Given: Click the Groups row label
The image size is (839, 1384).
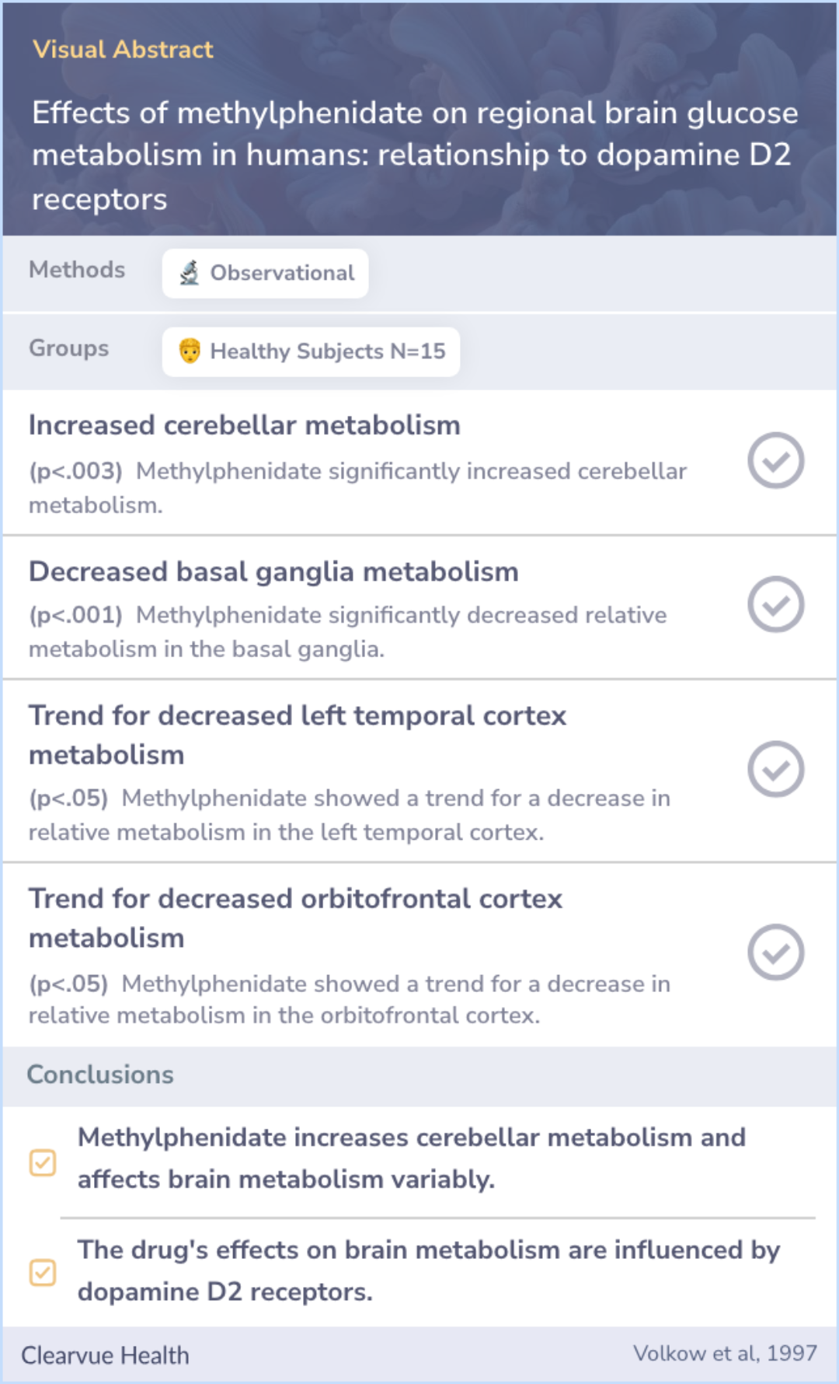Looking at the screenshot, I should 69,348.
